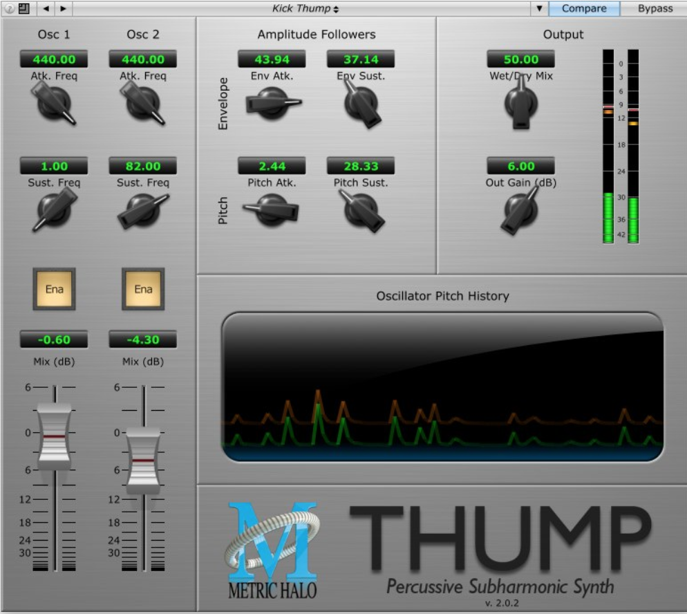Click the Osc 1 Mix fader handle
Image resolution: width=687 pixels, height=614 pixels.
coord(55,437)
